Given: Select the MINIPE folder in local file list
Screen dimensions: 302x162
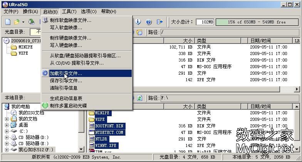Looking at the screenshot, I should 102,113.
